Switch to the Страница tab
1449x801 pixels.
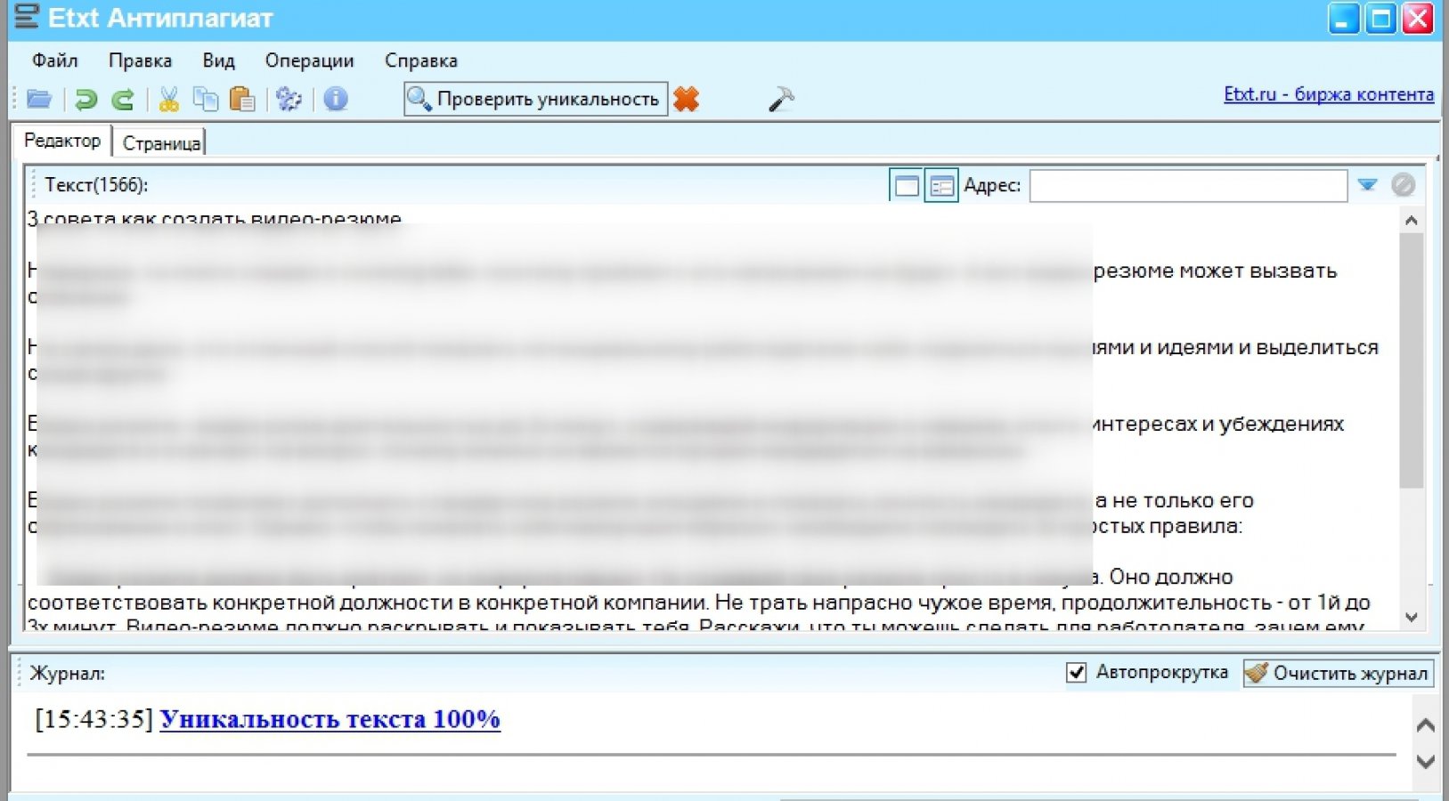[x=161, y=142]
